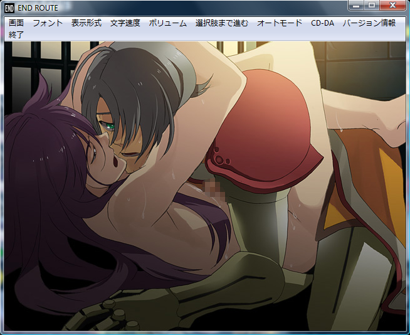Minimize the END ROUTE window

point(356,6)
